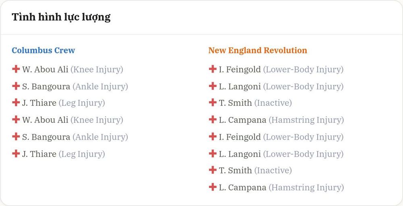
Task: Select the red cross icon before the first J. Thiare
Action: tap(16, 102)
